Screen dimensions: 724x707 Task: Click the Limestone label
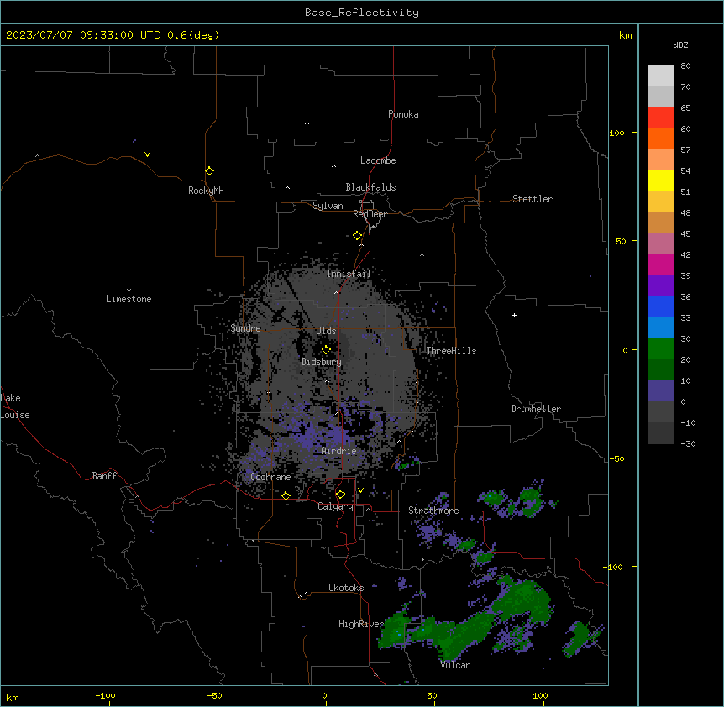tap(129, 299)
